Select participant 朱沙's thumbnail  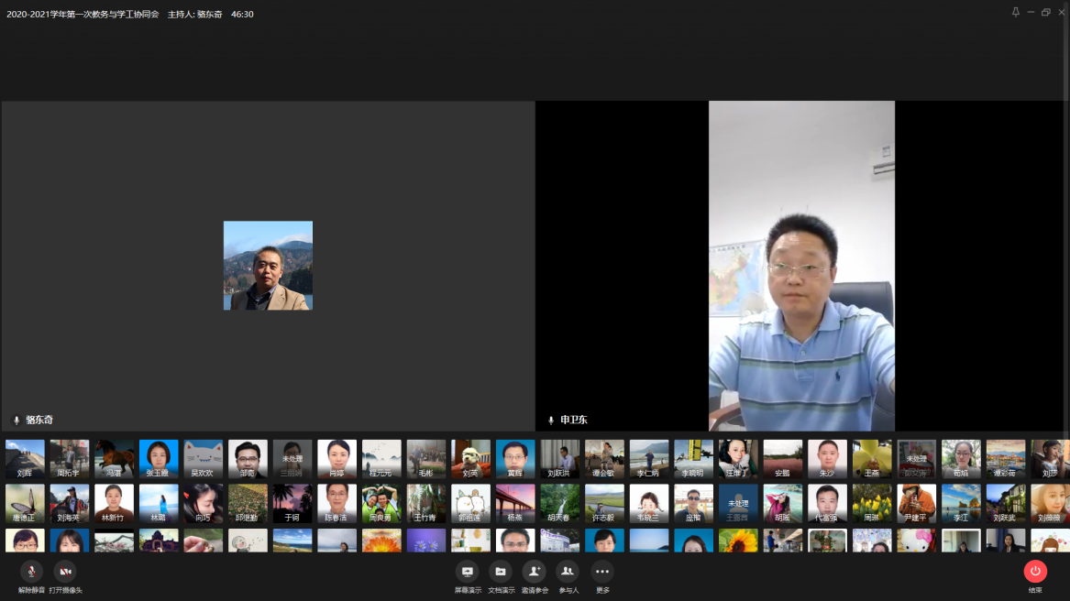click(x=827, y=459)
